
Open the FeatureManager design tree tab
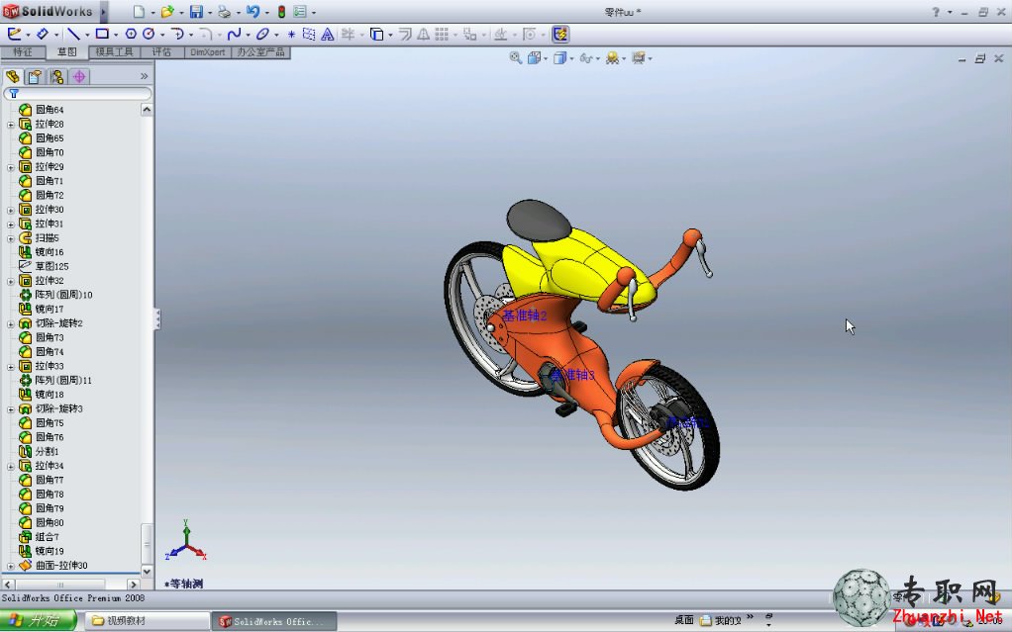tap(12, 77)
